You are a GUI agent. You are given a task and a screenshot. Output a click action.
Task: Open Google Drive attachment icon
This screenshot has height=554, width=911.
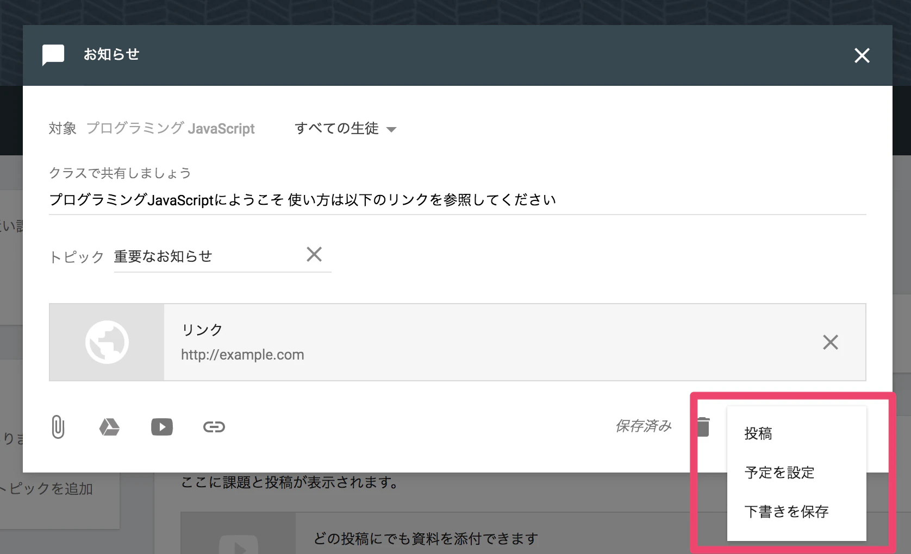(109, 427)
